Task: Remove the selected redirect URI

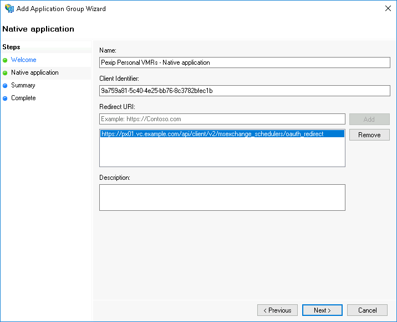Action: [x=369, y=135]
